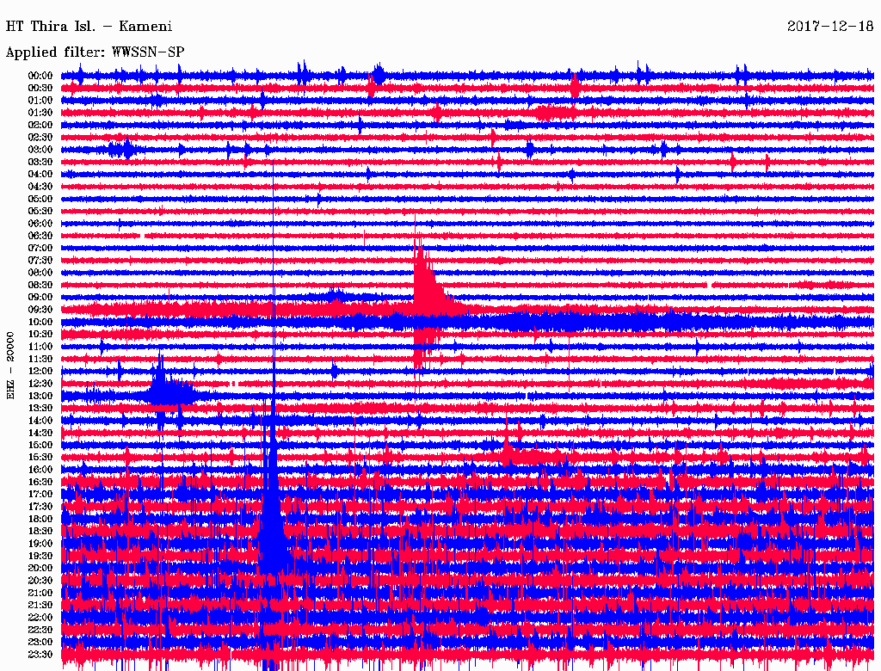Click the '22:30' time label

pyautogui.click(x=40, y=630)
